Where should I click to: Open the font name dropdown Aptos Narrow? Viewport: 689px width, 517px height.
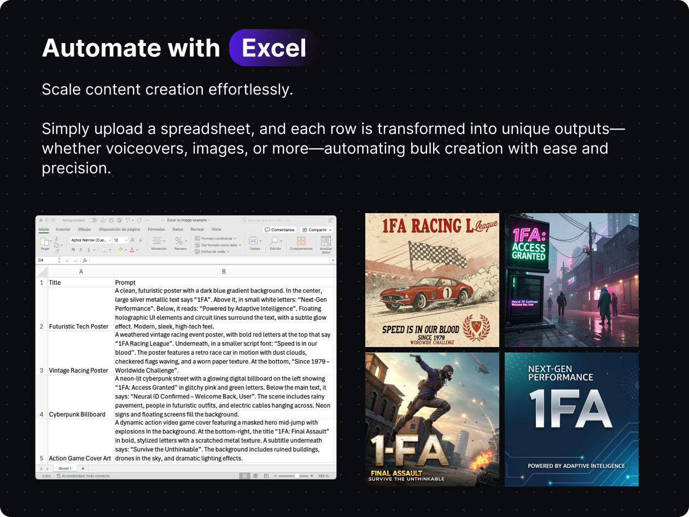tap(90, 240)
